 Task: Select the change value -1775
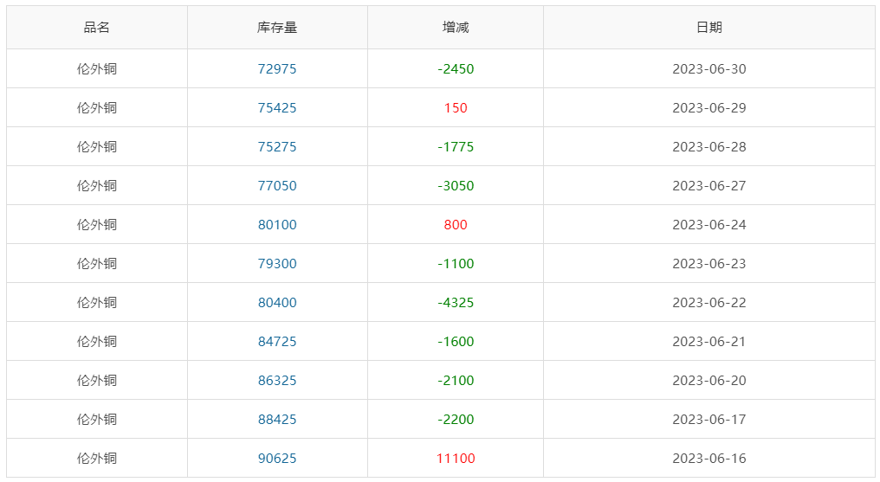click(456, 147)
